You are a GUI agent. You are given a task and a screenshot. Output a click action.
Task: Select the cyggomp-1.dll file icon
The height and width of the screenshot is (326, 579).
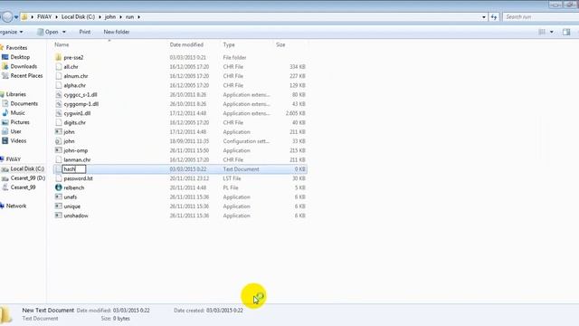pyautogui.click(x=58, y=104)
